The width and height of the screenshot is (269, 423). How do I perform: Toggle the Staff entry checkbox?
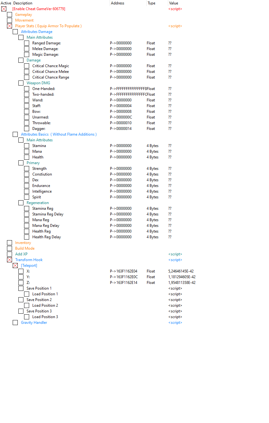click(x=27, y=106)
